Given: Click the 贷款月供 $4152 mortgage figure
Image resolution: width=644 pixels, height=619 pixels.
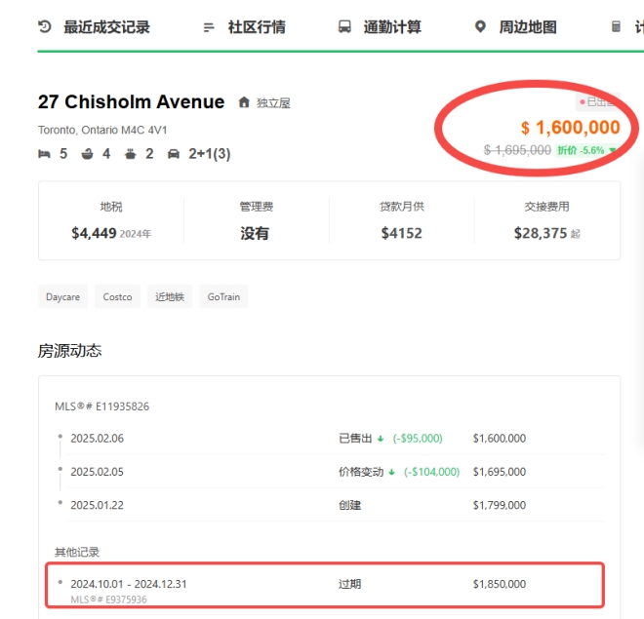Looking at the screenshot, I should tap(401, 233).
